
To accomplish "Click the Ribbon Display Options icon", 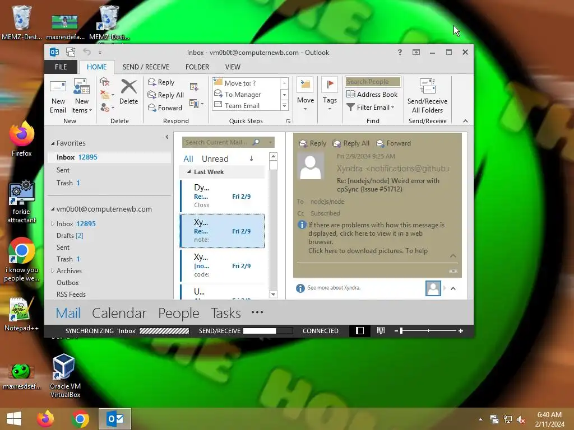I will [x=416, y=52].
